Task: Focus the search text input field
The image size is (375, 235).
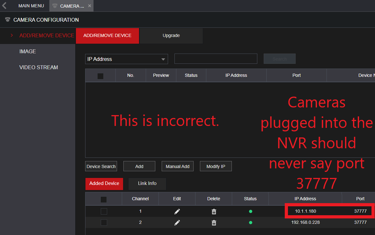Action: tap(216, 59)
